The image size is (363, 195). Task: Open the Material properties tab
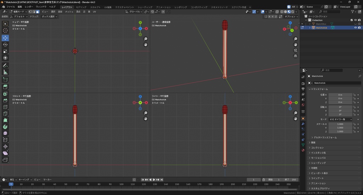pyautogui.click(x=303, y=150)
